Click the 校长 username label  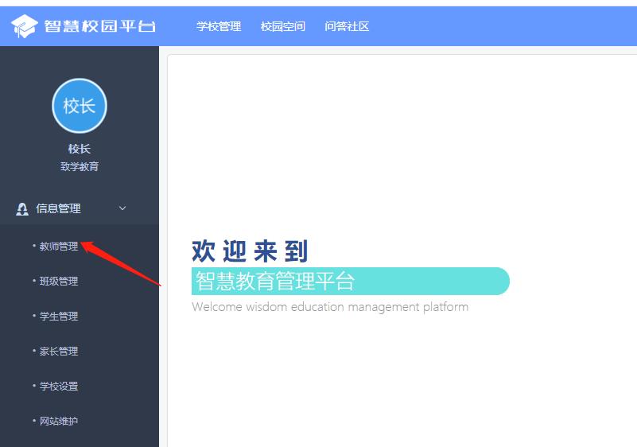[80, 149]
